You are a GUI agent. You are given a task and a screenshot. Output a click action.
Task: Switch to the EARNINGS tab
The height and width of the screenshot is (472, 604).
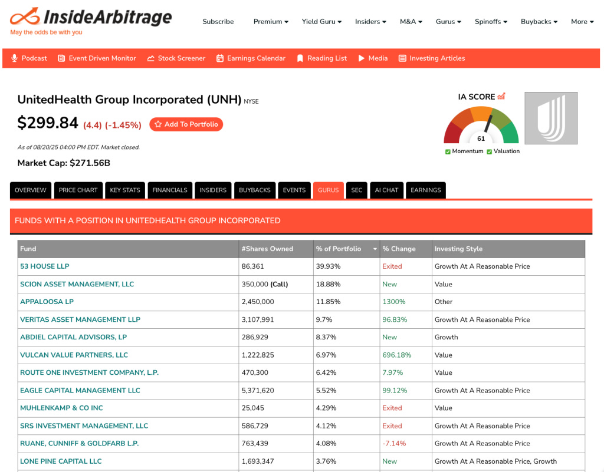click(426, 190)
